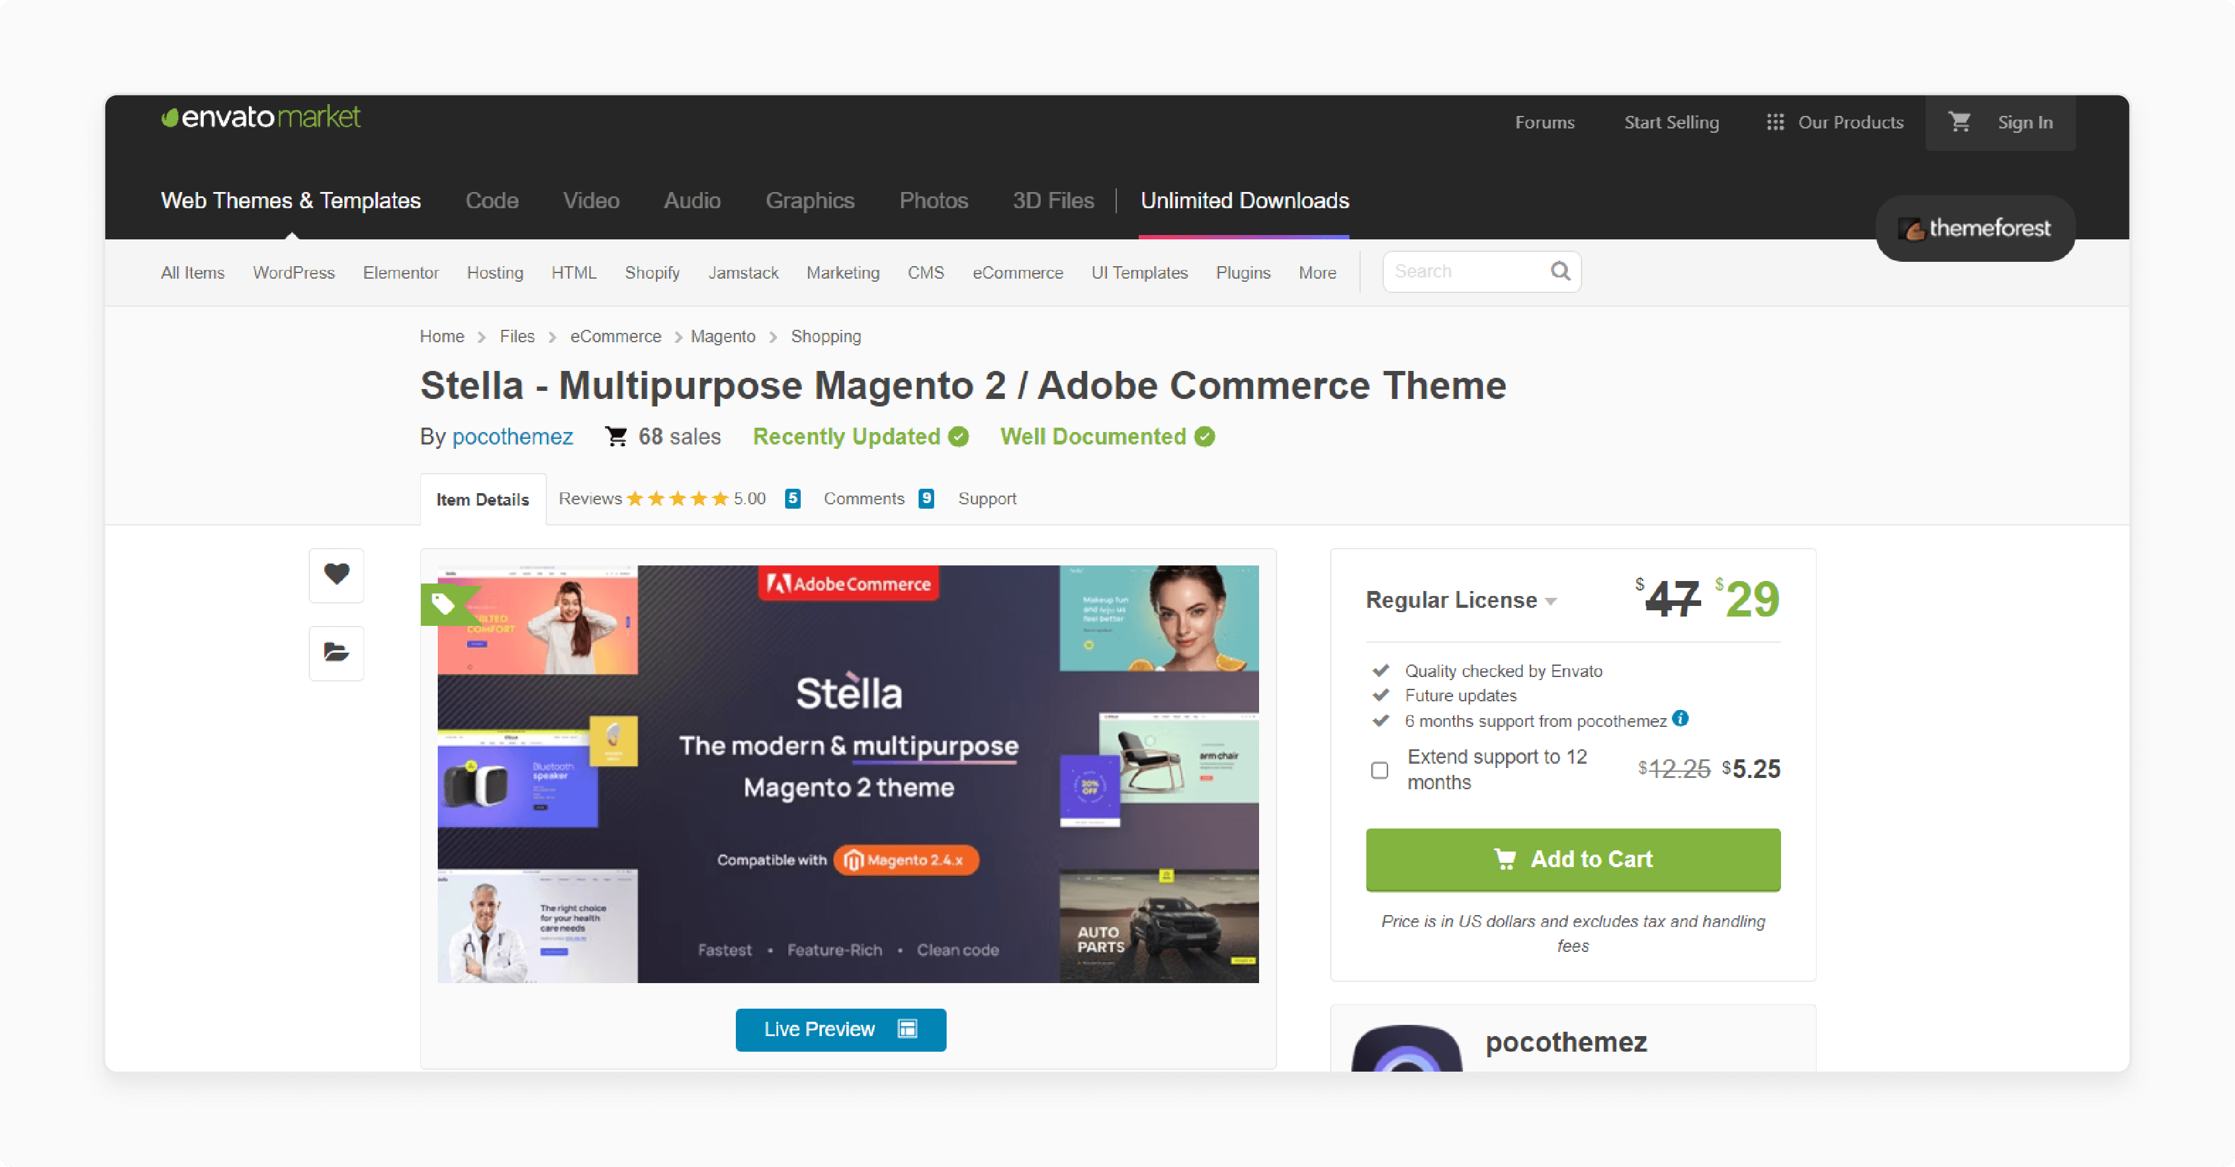This screenshot has height=1167, width=2235.
Task: Go to HTML category
Action: tap(574, 272)
